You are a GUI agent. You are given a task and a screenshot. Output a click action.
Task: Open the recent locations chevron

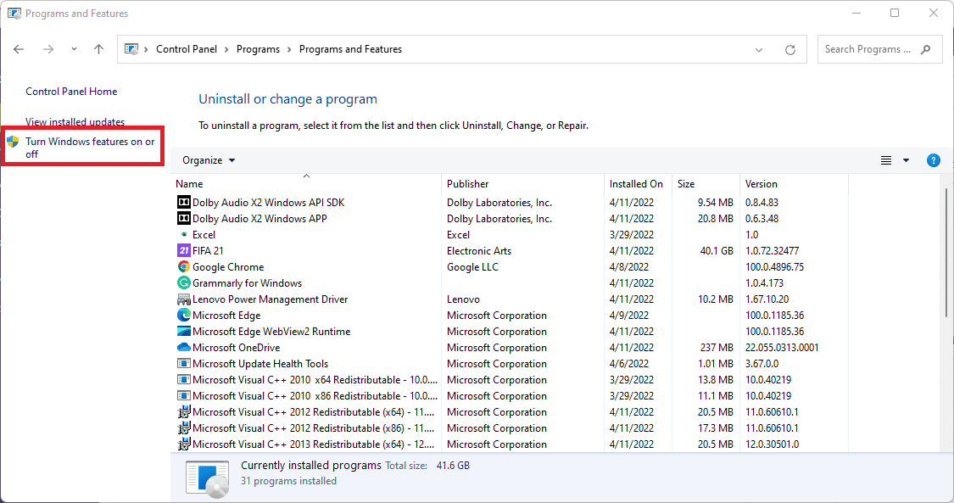(x=74, y=49)
